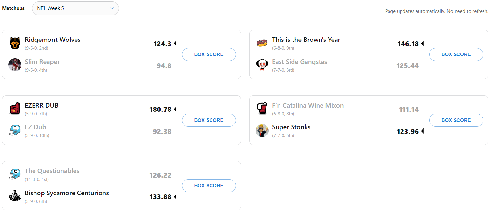View box score for Super Stonks matchup
This screenshot has width=491, height=223.
coord(456,120)
